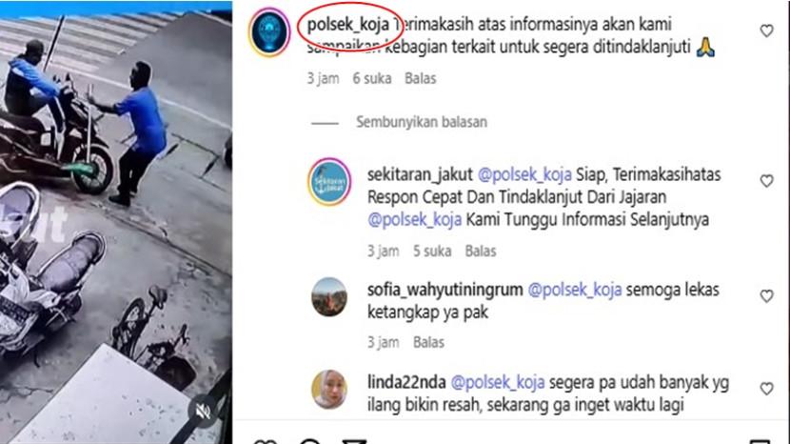Like the polsek_koja comment
Screen dimensions: 790x444
tap(766, 30)
